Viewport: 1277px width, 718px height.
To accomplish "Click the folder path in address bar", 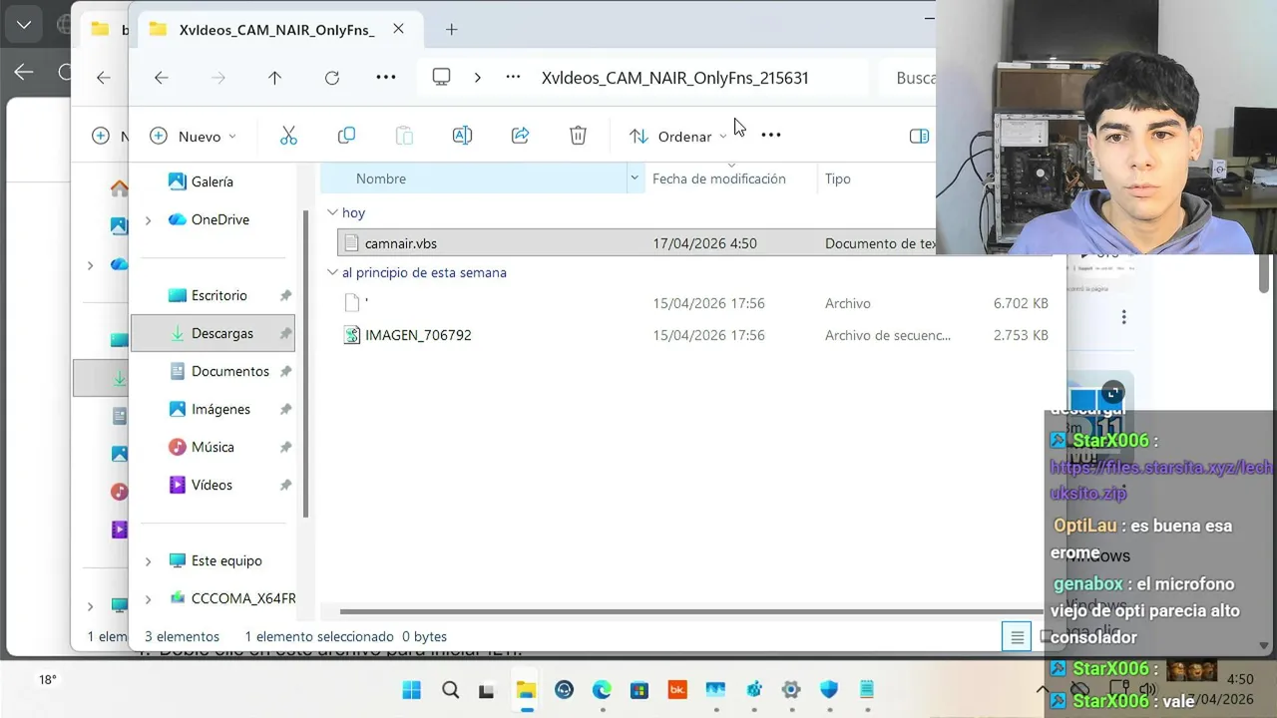I will 675,78.
